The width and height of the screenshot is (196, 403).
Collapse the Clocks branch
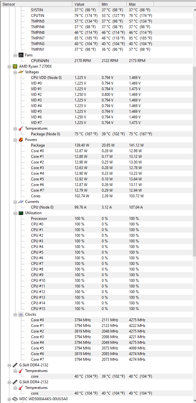15,314
